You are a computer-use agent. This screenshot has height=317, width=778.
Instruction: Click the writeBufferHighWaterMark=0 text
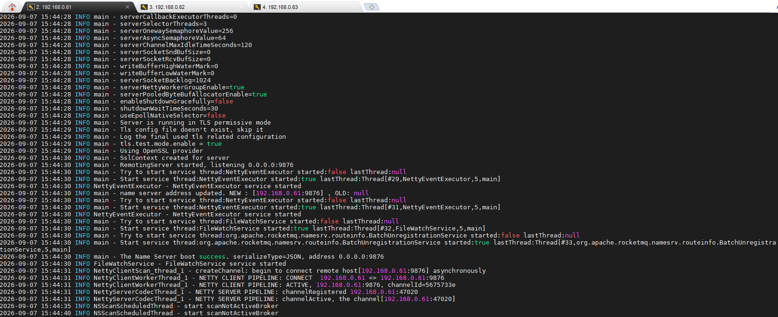(x=169, y=66)
